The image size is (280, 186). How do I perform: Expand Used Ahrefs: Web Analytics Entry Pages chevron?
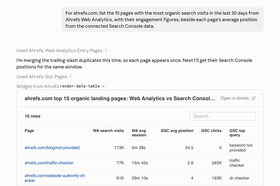[x=106, y=51]
